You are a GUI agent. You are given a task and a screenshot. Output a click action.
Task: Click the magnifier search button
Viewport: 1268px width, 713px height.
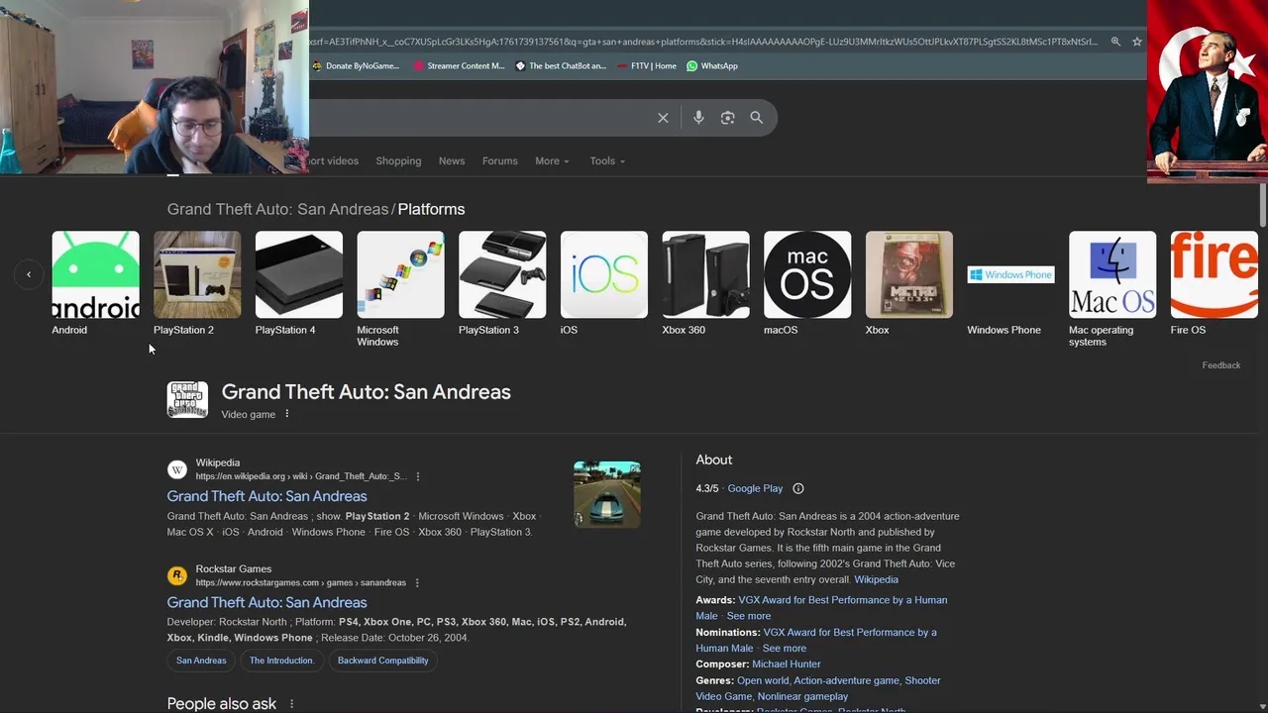[x=756, y=118]
